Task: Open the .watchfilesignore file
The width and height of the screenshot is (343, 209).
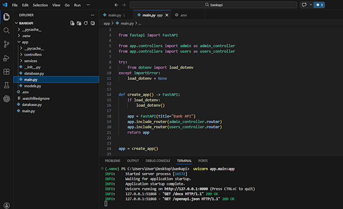Action: tap(56, 98)
